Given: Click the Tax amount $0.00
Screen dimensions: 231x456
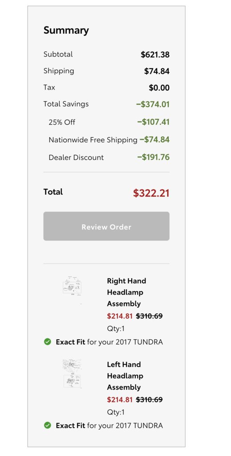Looking at the screenshot, I should pyautogui.click(x=159, y=87).
